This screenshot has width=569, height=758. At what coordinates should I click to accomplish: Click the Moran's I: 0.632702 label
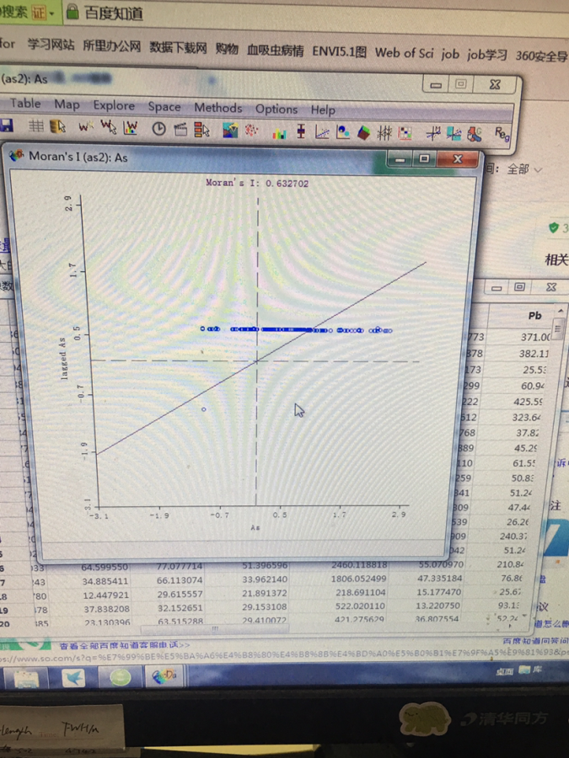coord(257,183)
